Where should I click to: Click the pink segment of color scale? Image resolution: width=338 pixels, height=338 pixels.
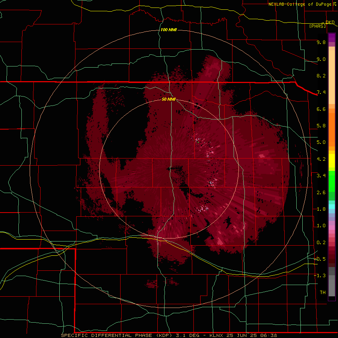coord(332,228)
